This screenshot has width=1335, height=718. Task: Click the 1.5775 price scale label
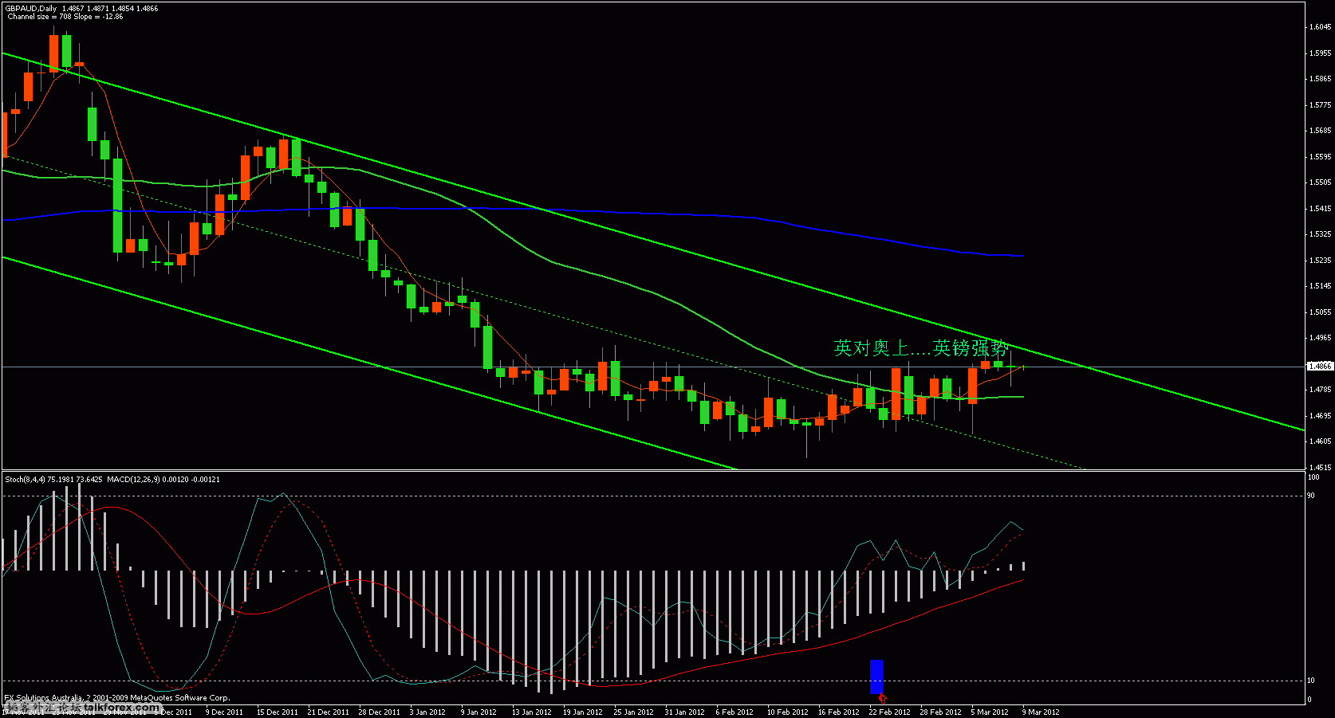pyautogui.click(x=1320, y=105)
